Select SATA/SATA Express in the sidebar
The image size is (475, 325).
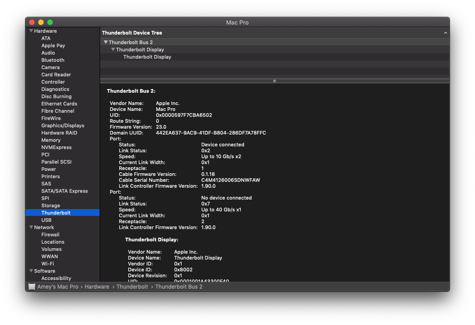[65, 191]
